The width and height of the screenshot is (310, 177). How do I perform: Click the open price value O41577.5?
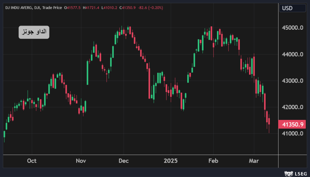[x=72, y=8]
